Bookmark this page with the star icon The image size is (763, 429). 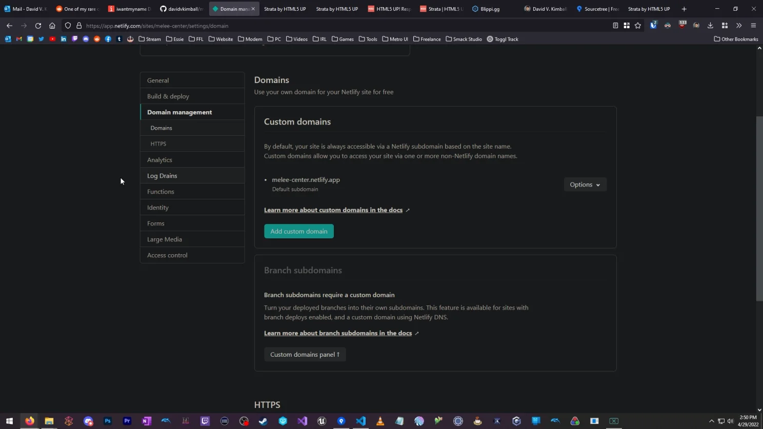click(637, 25)
